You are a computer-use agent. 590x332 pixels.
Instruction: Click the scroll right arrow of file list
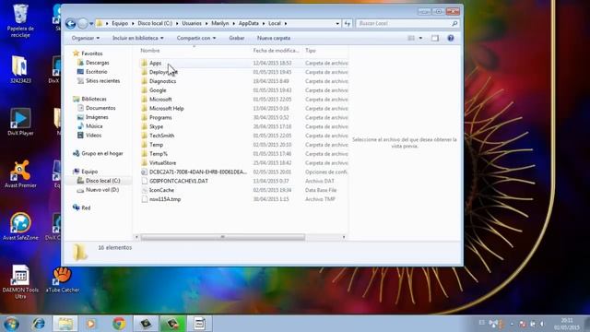click(x=344, y=237)
